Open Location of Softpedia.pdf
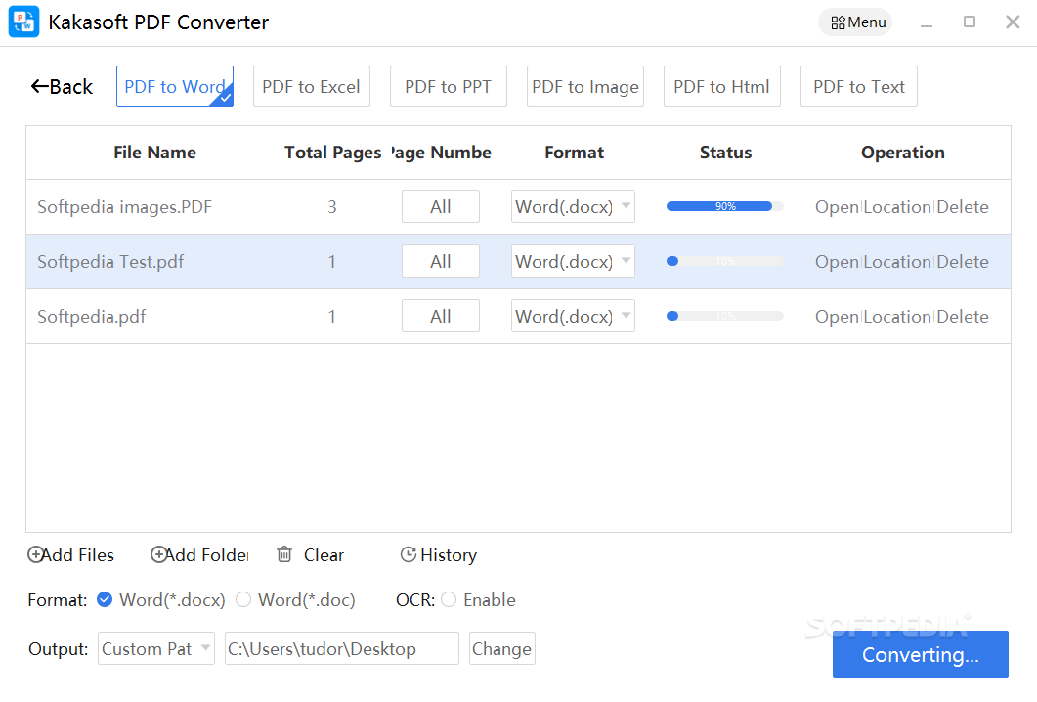This screenshot has height=702, width=1037. pyautogui.click(x=897, y=317)
